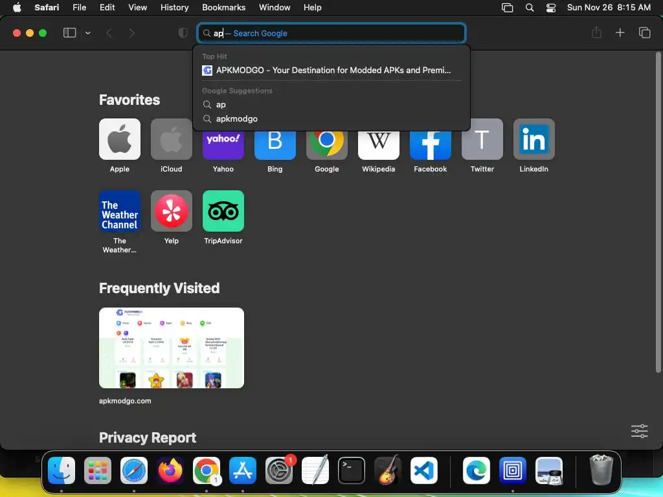
Task: Open the Yahoo favorite tile
Action: (x=223, y=146)
